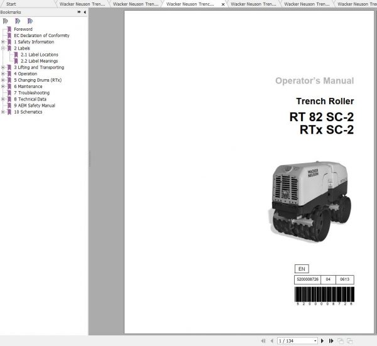This screenshot has width=377, height=346.
Task: Click the Trench Roller title text
Action: pyautogui.click(x=325, y=101)
